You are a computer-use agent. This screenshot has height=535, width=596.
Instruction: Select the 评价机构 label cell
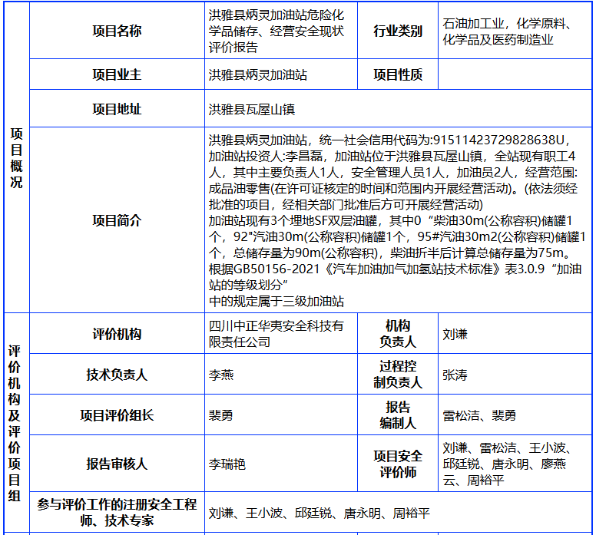pos(117,334)
